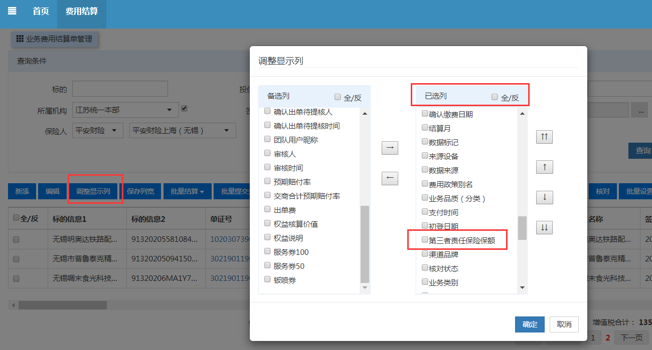Check 预期赔付率 in 备选列
This screenshot has width=652, height=350.
tap(268, 181)
